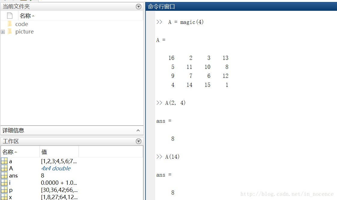
Task: Click the '4x4 double' value link
Action: pos(56,169)
